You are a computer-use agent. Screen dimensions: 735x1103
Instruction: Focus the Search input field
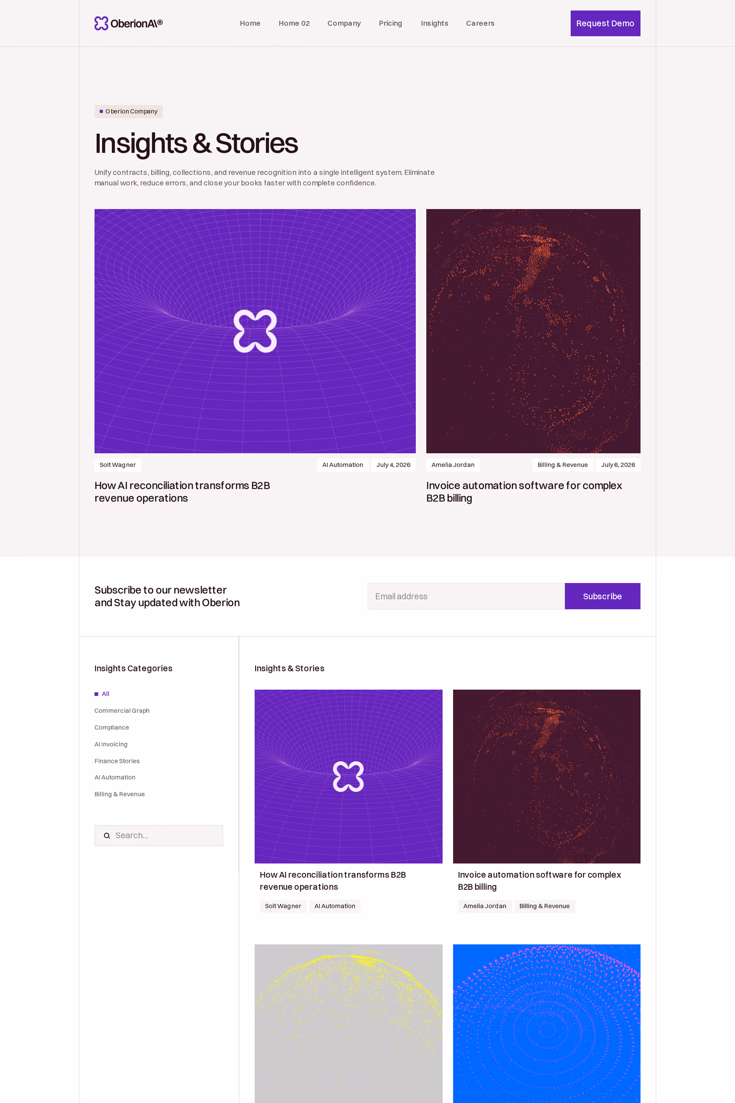tap(159, 836)
